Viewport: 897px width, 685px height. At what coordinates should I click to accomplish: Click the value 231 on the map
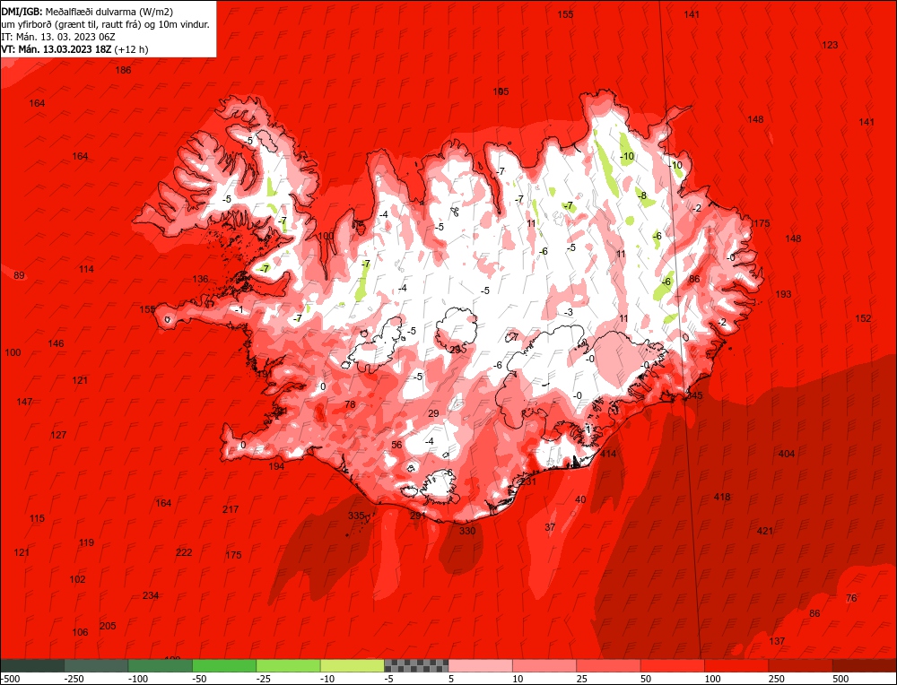[x=528, y=482]
